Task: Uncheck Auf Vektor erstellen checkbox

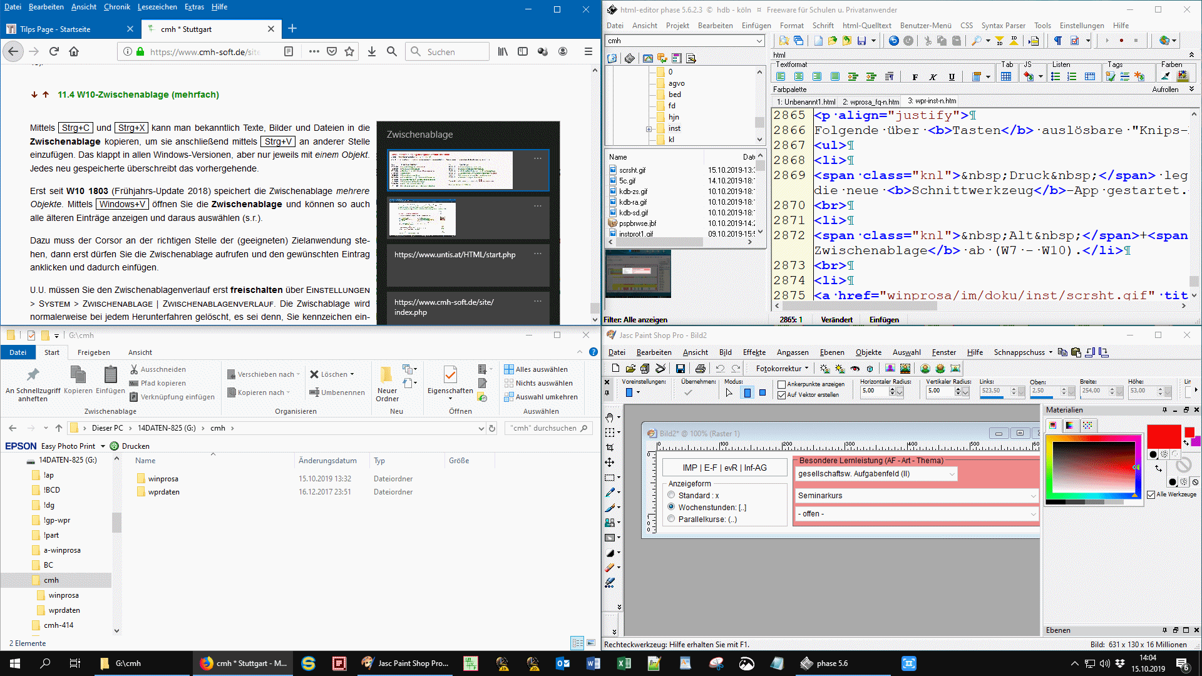Action: pyautogui.click(x=781, y=395)
